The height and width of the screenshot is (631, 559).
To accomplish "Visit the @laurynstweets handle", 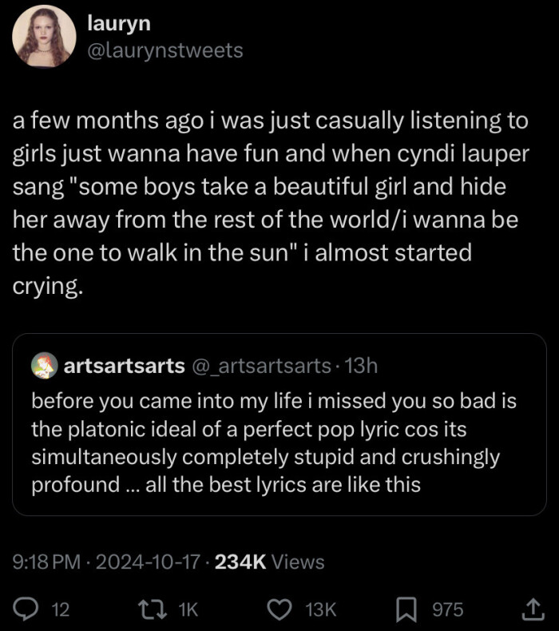I will pyautogui.click(x=165, y=50).
